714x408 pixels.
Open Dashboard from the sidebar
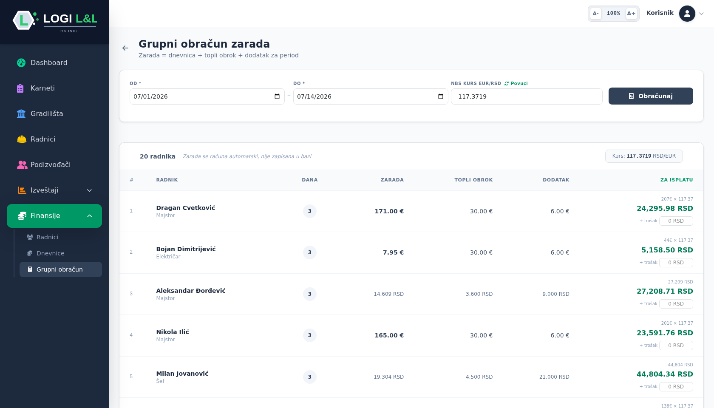54,62
